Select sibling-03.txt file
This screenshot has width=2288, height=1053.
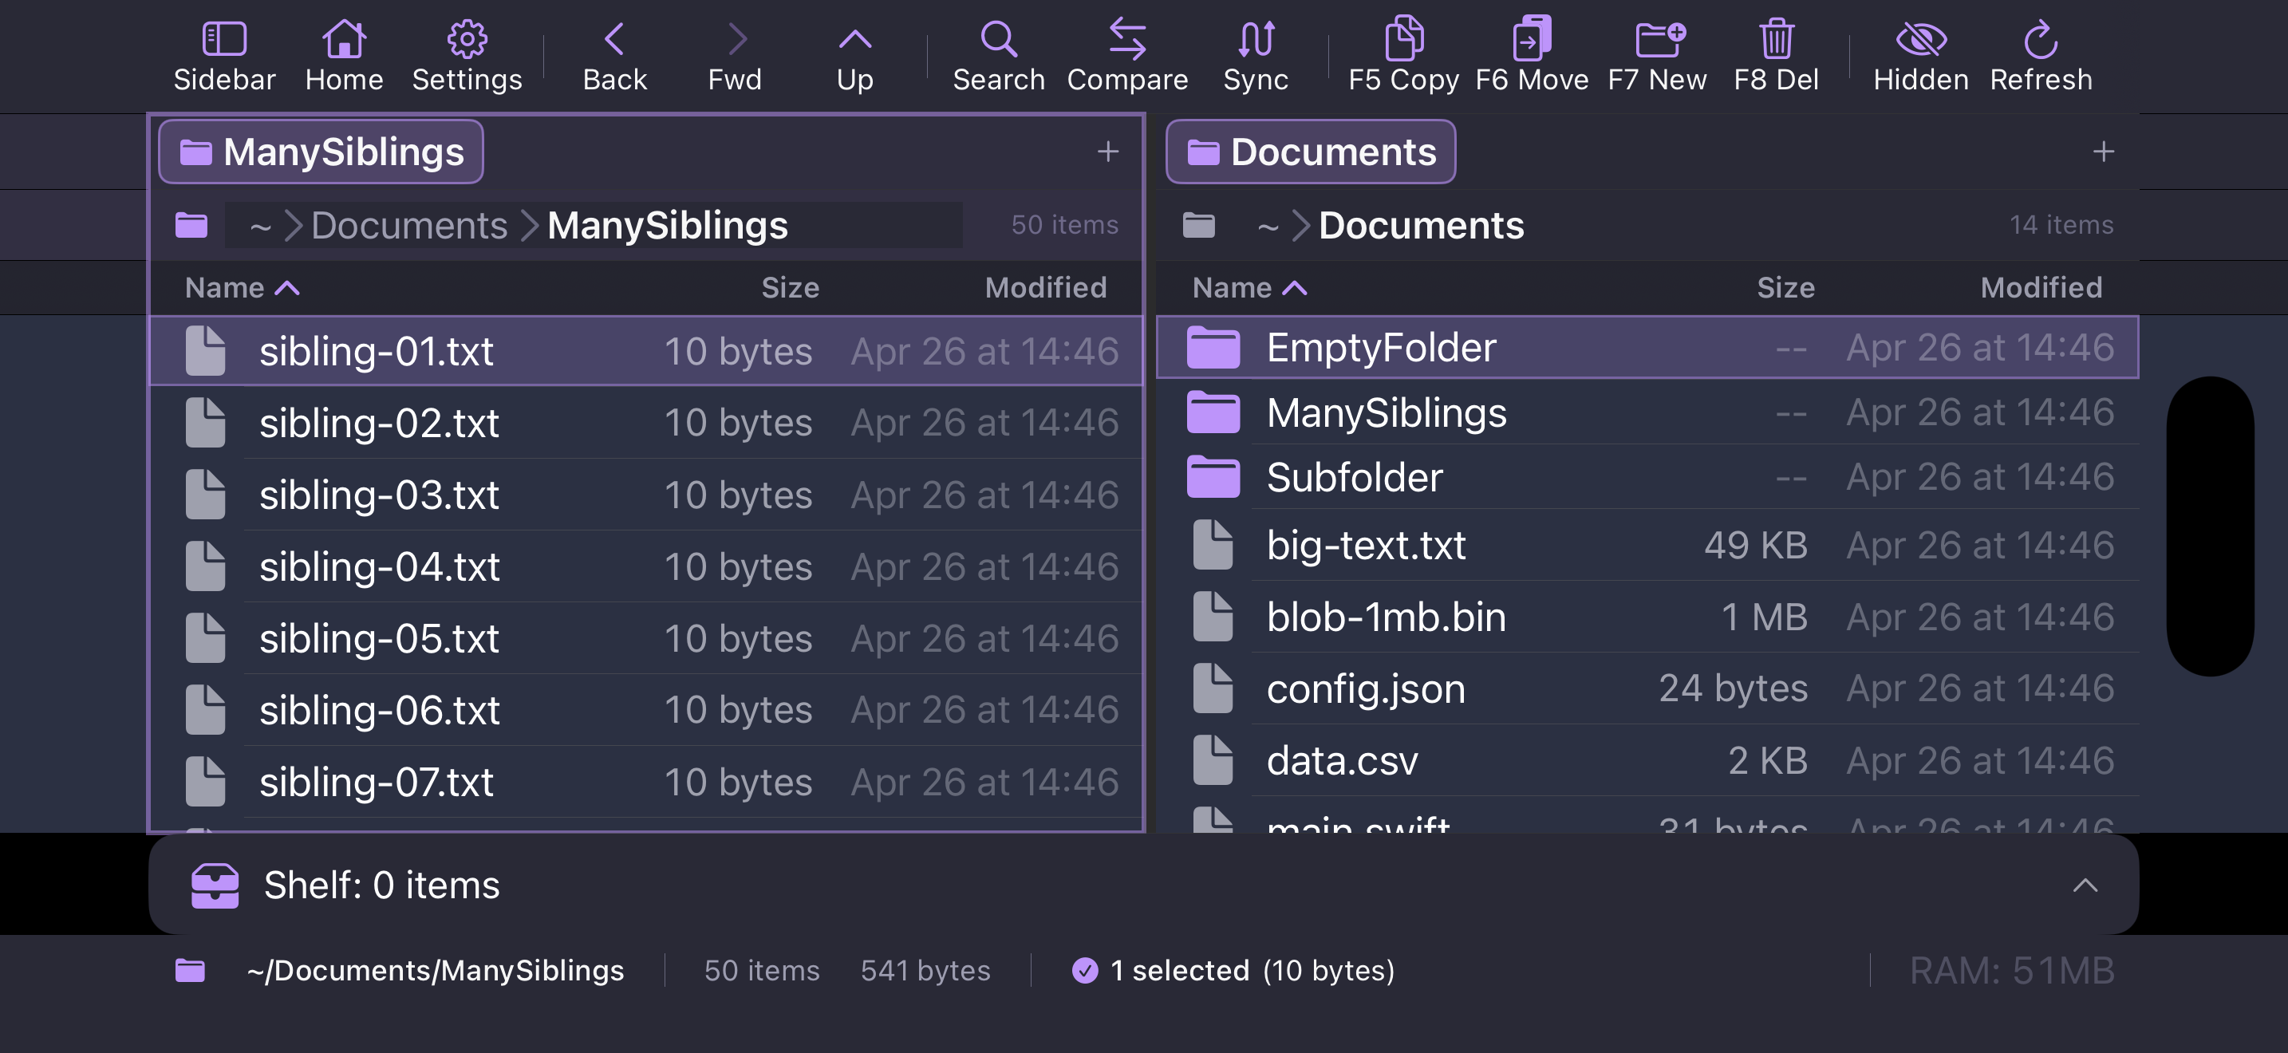647,495
